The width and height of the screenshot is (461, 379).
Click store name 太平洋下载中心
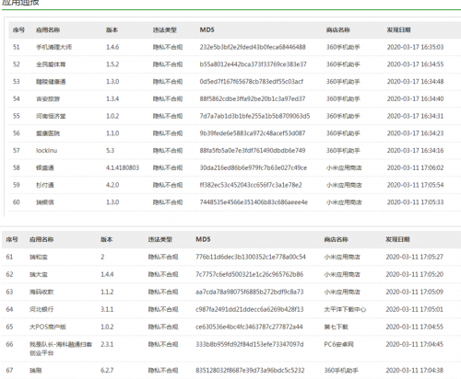345,309
